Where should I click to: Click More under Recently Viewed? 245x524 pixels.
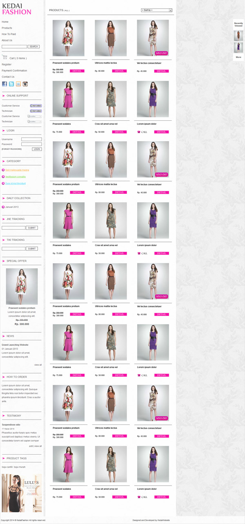238,57
